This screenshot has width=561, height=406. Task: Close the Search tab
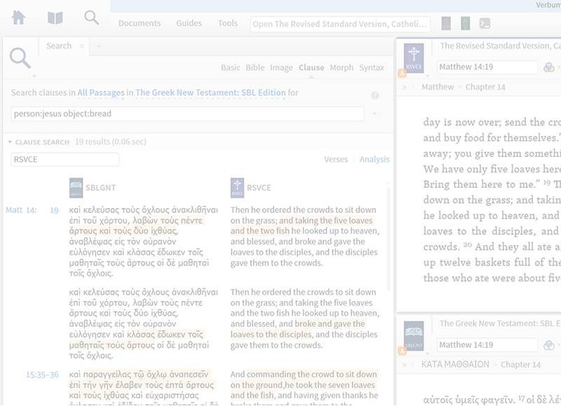[82, 46]
